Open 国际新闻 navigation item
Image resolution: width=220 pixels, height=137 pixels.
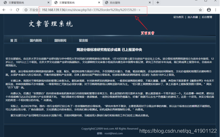coord(60,41)
